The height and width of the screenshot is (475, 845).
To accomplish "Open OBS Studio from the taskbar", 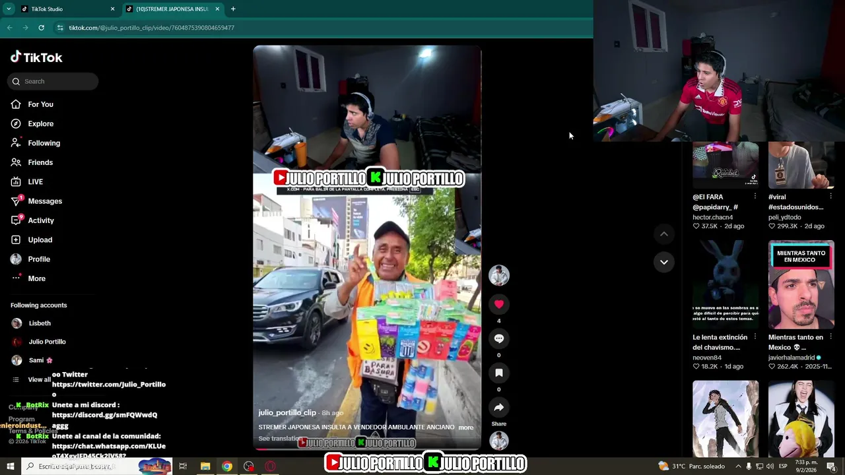I will point(249,466).
